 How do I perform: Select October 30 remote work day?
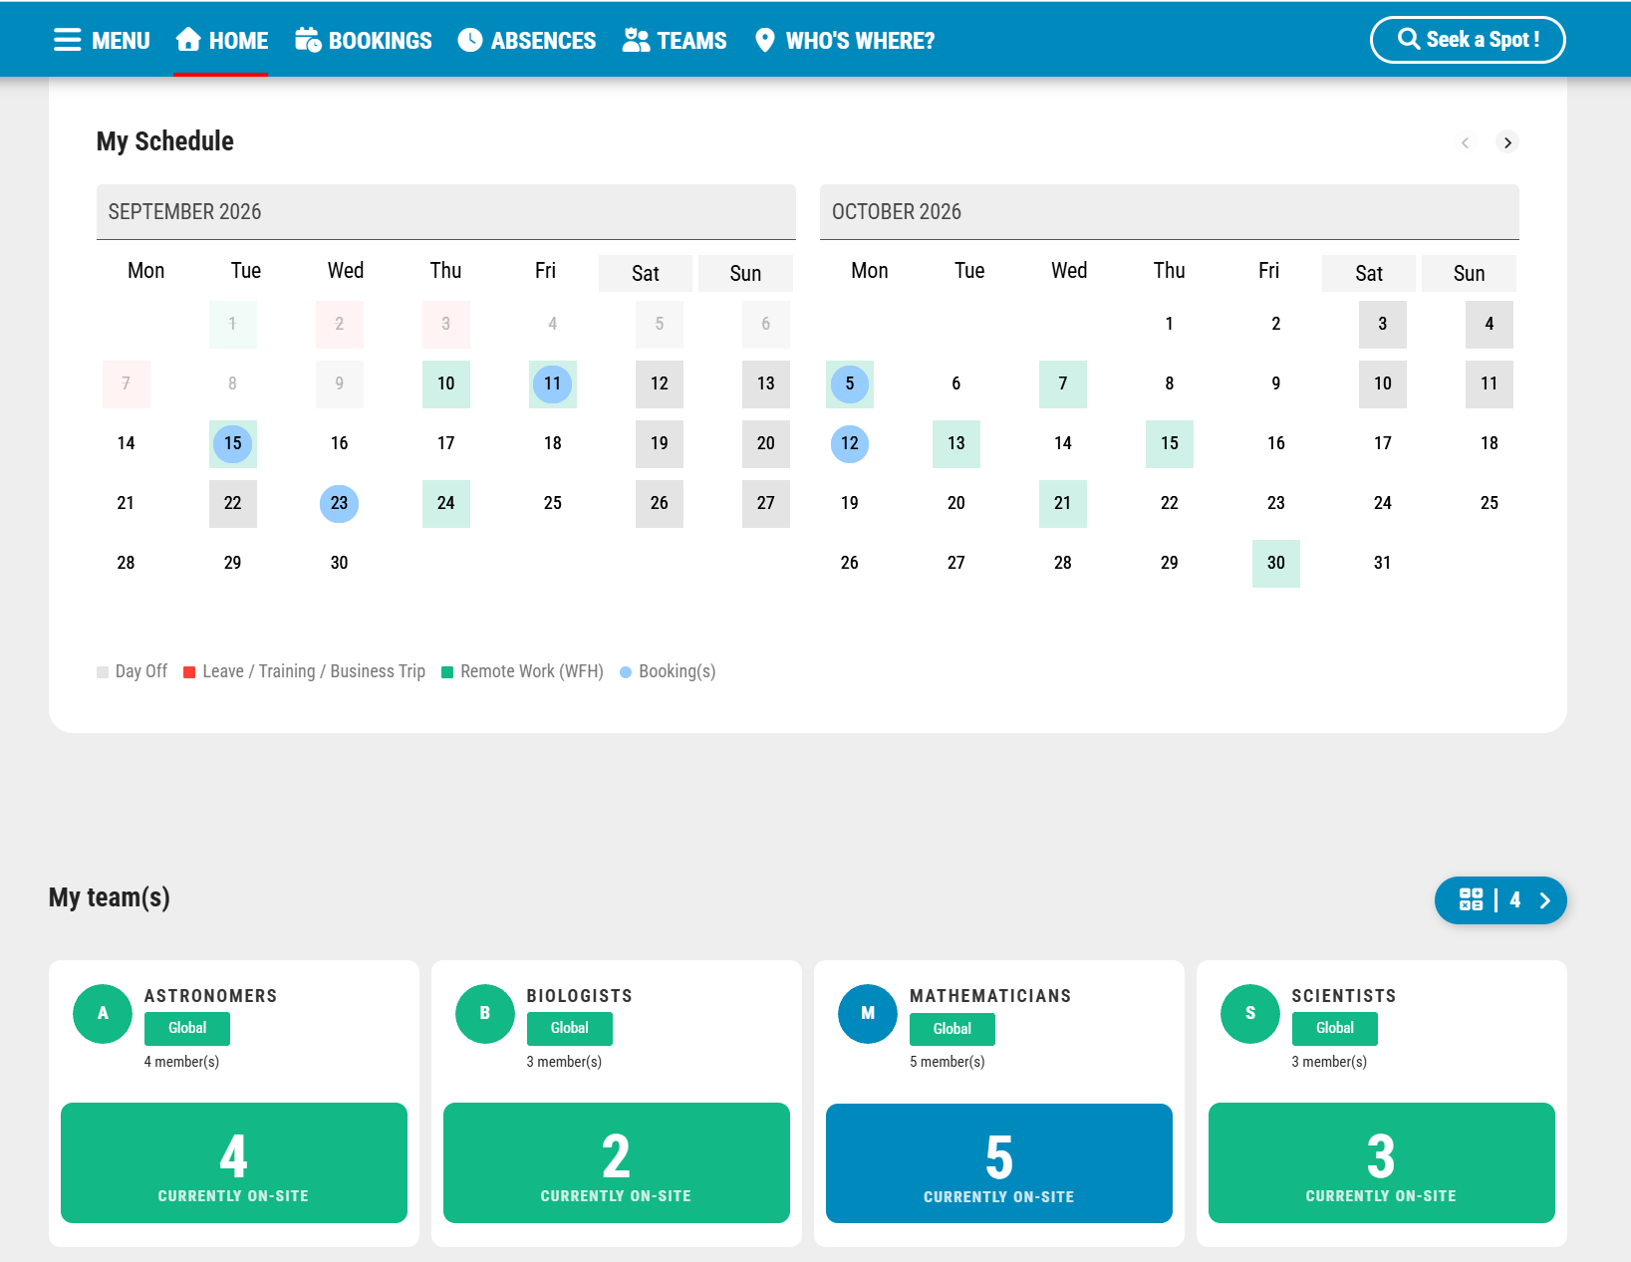coord(1276,564)
